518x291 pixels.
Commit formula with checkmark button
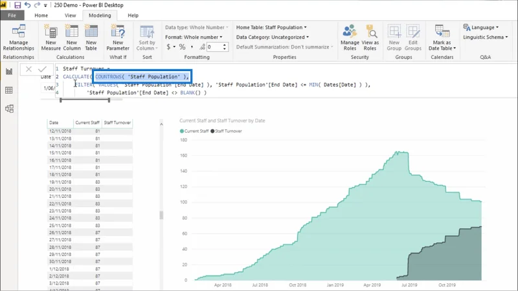point(42,69)
